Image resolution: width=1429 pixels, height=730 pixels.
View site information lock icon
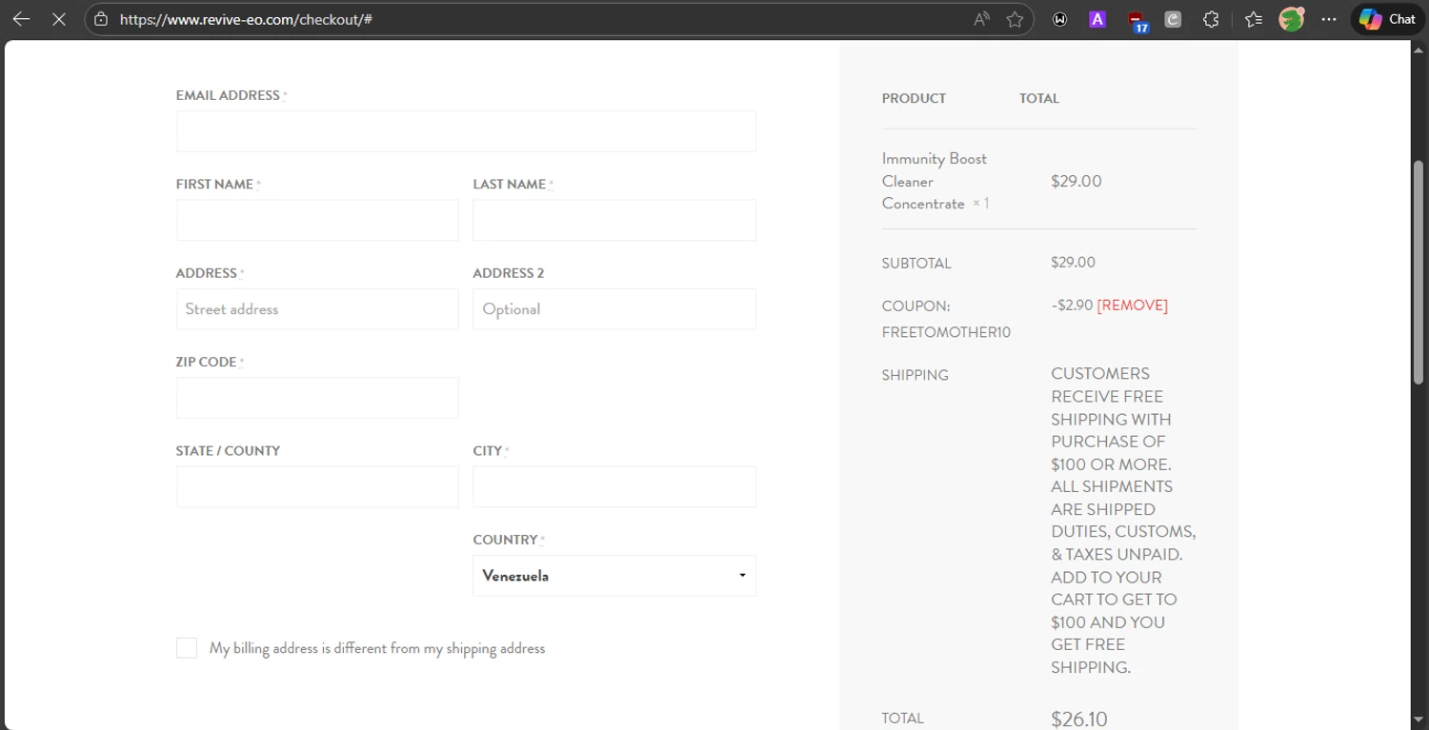[101, 19]
